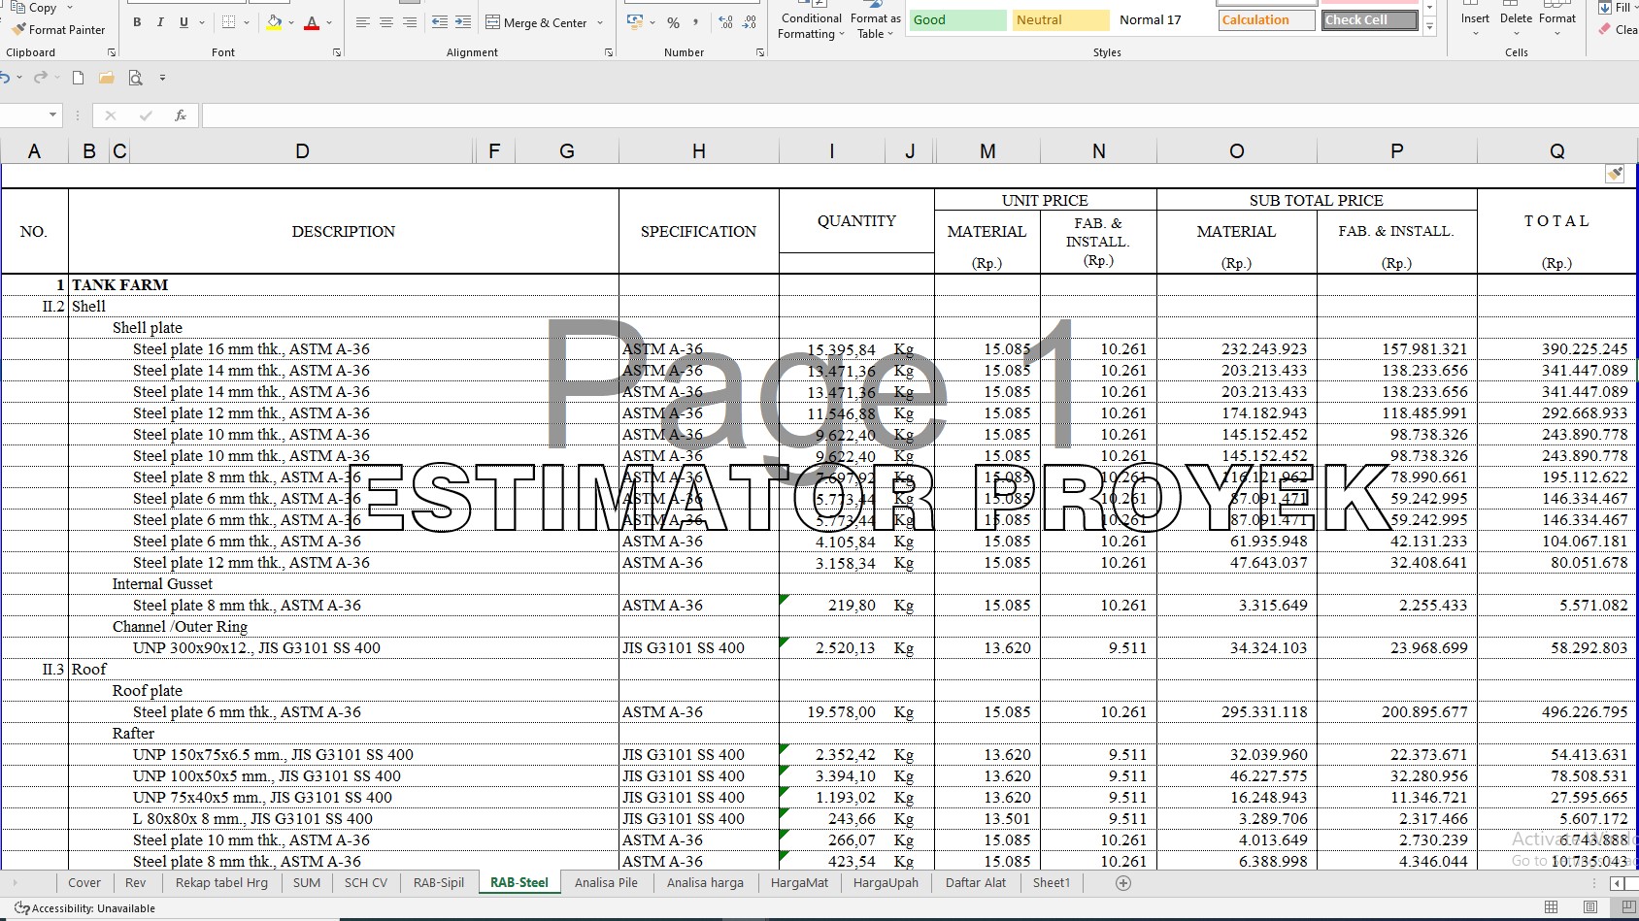
Task: Click the Increase Indent icon
Action: click(463, 22)
